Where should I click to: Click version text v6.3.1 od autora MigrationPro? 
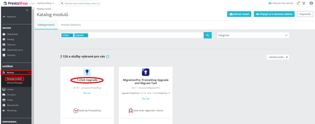coord(146,88)
